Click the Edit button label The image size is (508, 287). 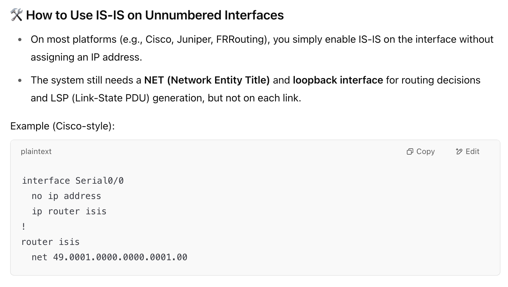click(472, 151)
